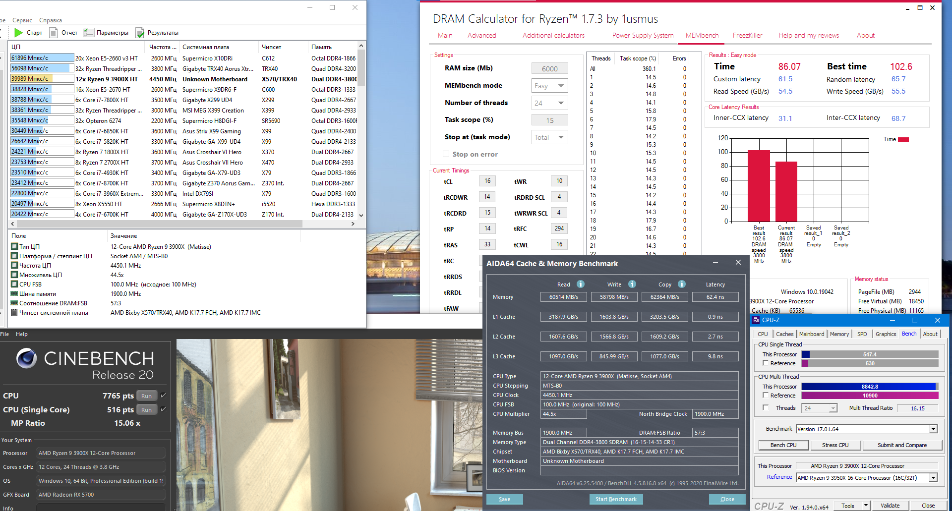The height and width of the screenshot is (511, 952).
Task: Enable the Stop on error checkbox
Action: point(446,154)
